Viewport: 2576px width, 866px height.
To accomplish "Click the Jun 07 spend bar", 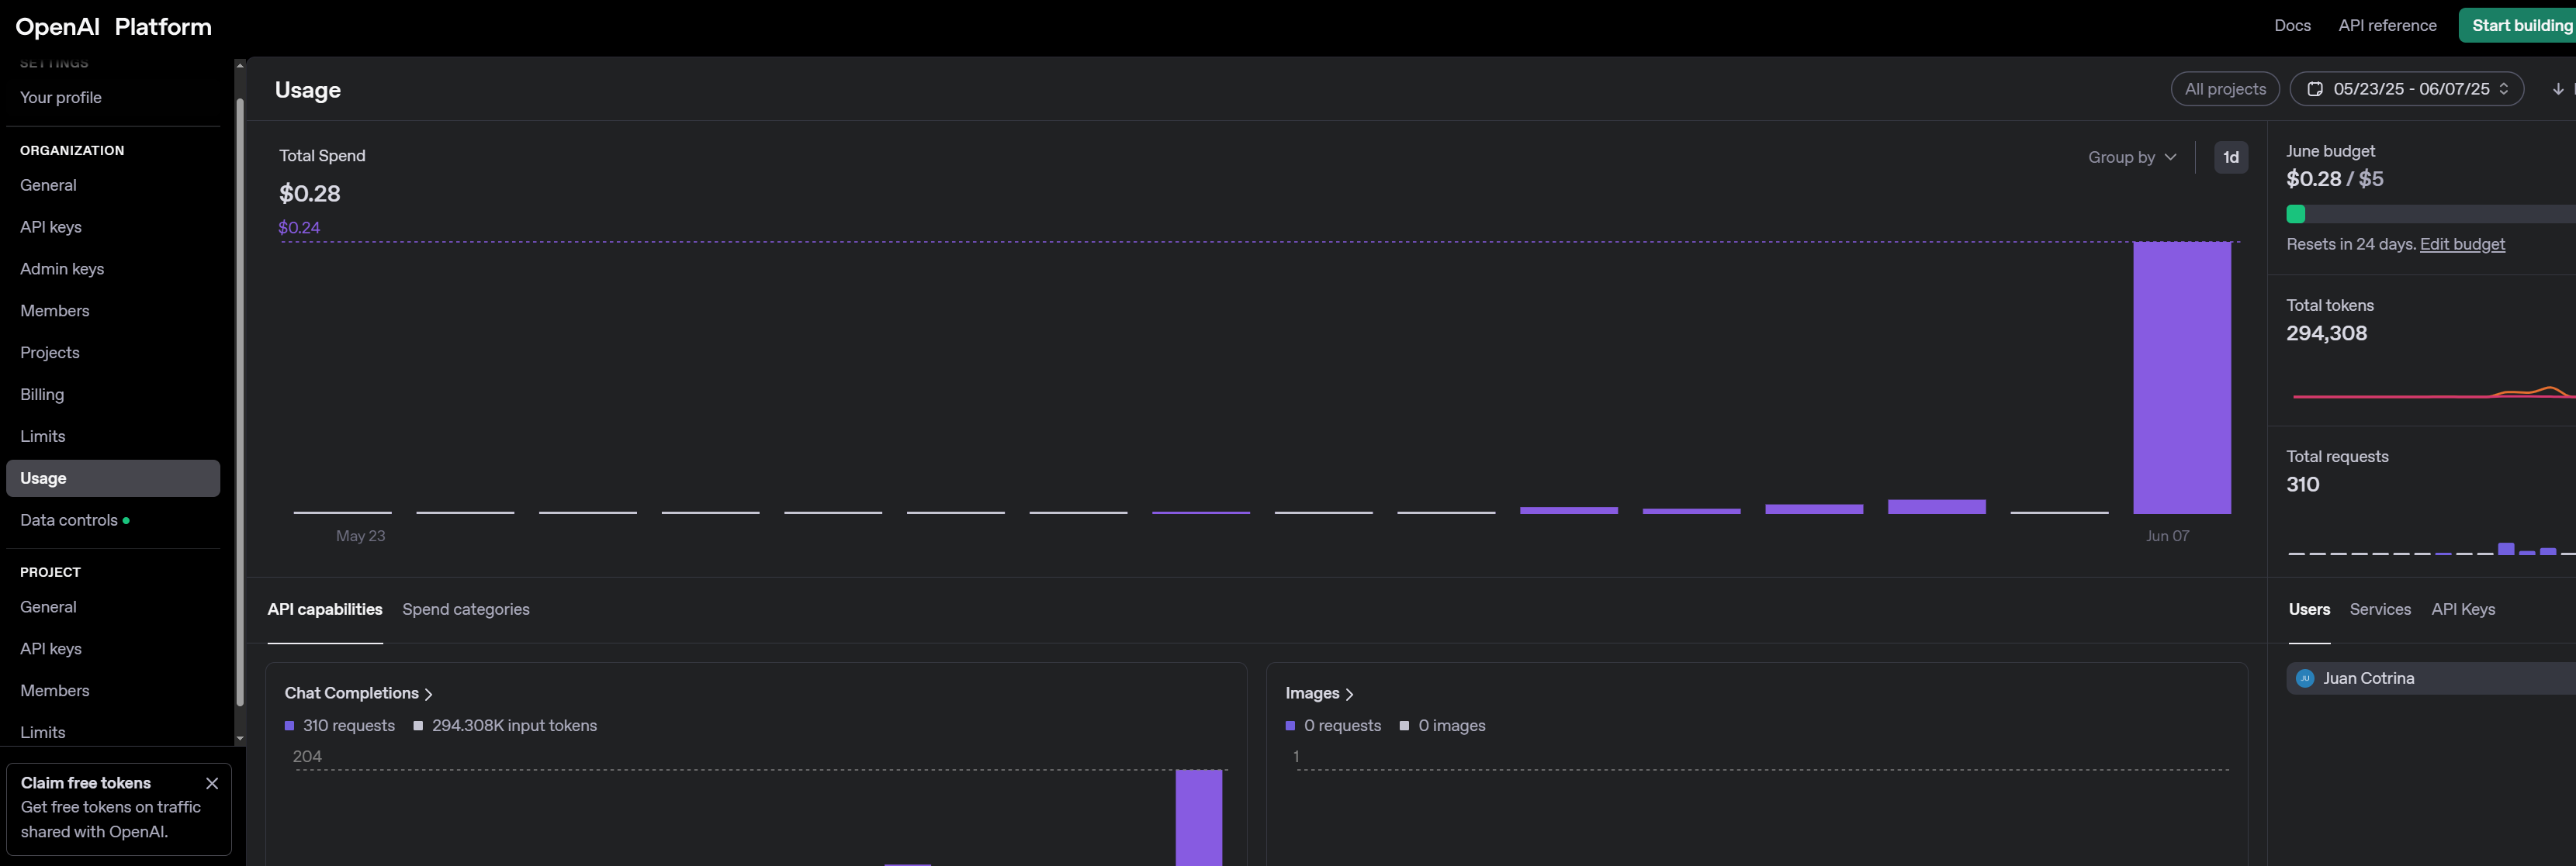I will (x=2181, y=378).
